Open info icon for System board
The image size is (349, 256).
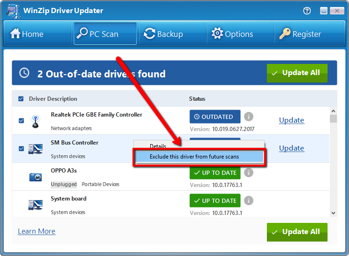coord(249,201)
